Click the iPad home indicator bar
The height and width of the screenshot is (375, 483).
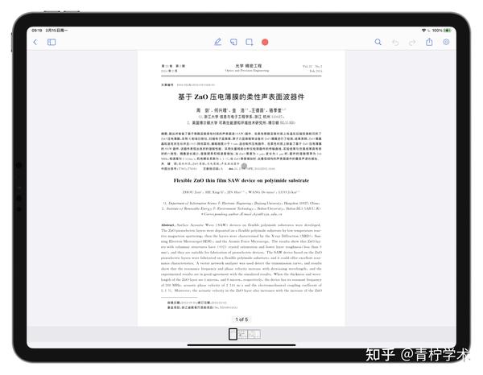(x=242, y=345)
